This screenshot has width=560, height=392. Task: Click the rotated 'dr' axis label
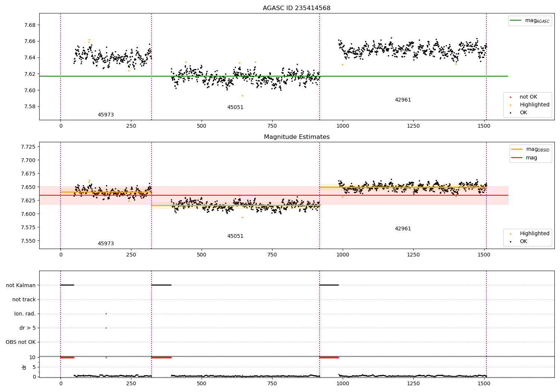coord(24,367)
